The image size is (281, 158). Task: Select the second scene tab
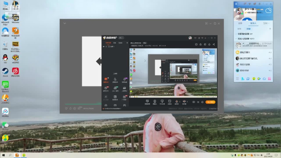click(115, 43)
